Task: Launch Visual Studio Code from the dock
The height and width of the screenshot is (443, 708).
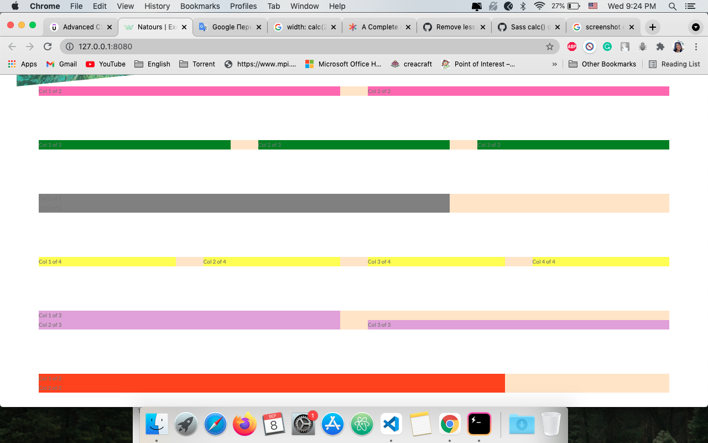Action: point(391,424)
